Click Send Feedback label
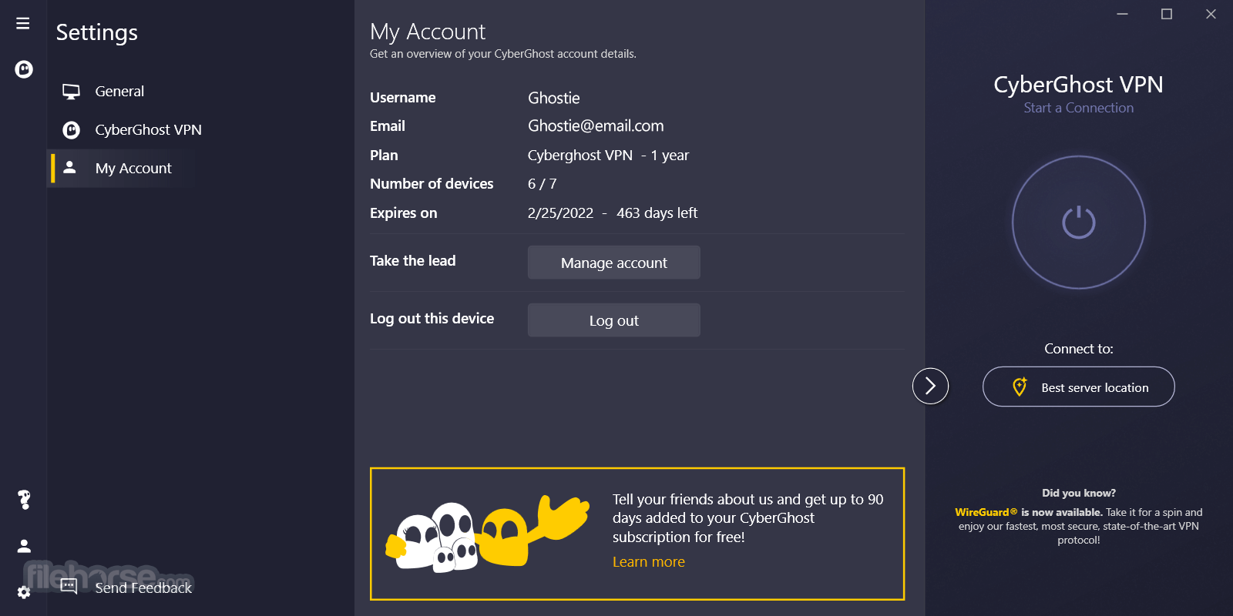Screen dimensions: 1233x616 [x=143, y=588]
